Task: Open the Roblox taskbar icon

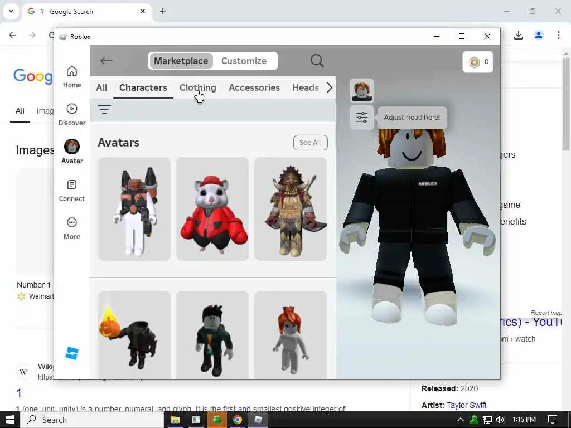Action: pos(258,420)
